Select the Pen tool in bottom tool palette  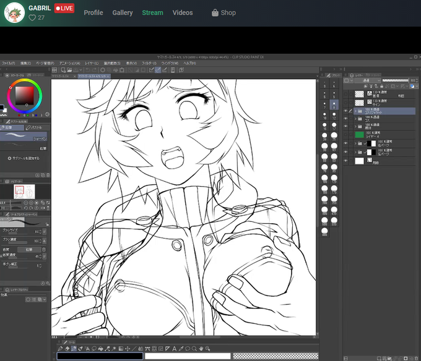[x=60, y=349]
